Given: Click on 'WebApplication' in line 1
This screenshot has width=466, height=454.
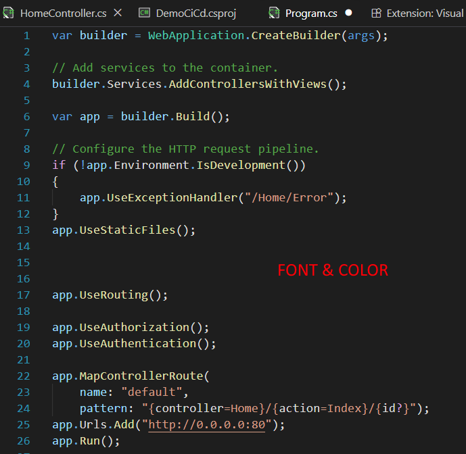Looking at the screenshot, I should pyautogui.click(x=196, y=36).
